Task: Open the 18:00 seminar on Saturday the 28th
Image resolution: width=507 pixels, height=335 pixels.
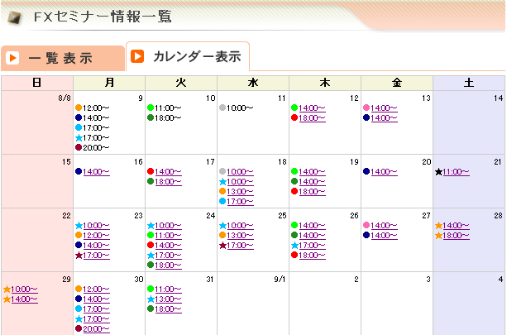Action: pos(456,236)
